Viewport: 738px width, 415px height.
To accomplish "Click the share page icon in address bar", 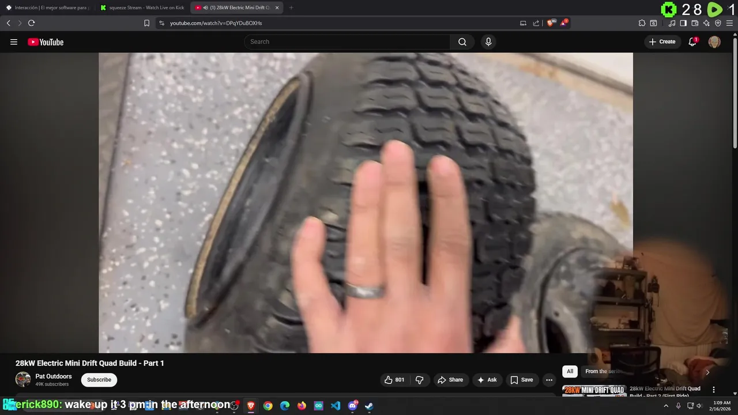I will click(536, 23).
